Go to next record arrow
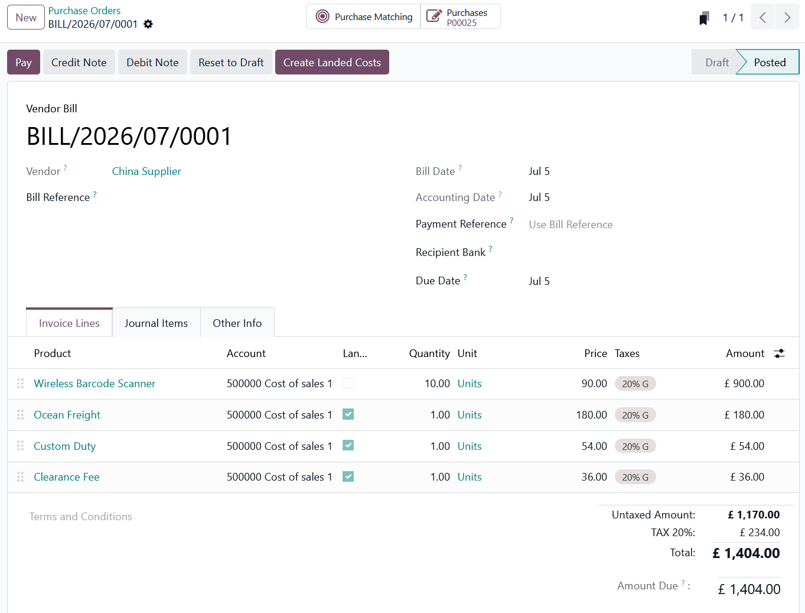The height and width of the screenshot is (613, 805). point(787,17)
